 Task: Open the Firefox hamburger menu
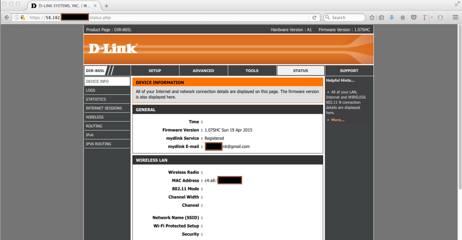point(455,18)
